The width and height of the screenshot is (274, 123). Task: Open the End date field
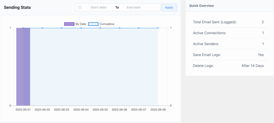[x=134, y=7]
